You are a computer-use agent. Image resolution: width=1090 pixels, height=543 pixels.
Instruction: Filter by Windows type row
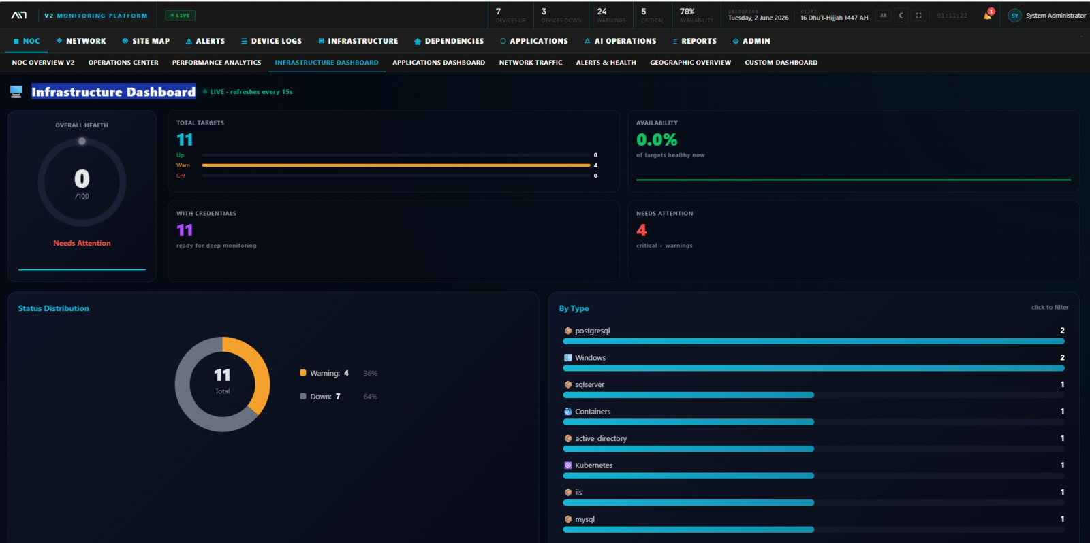[814, 363]
